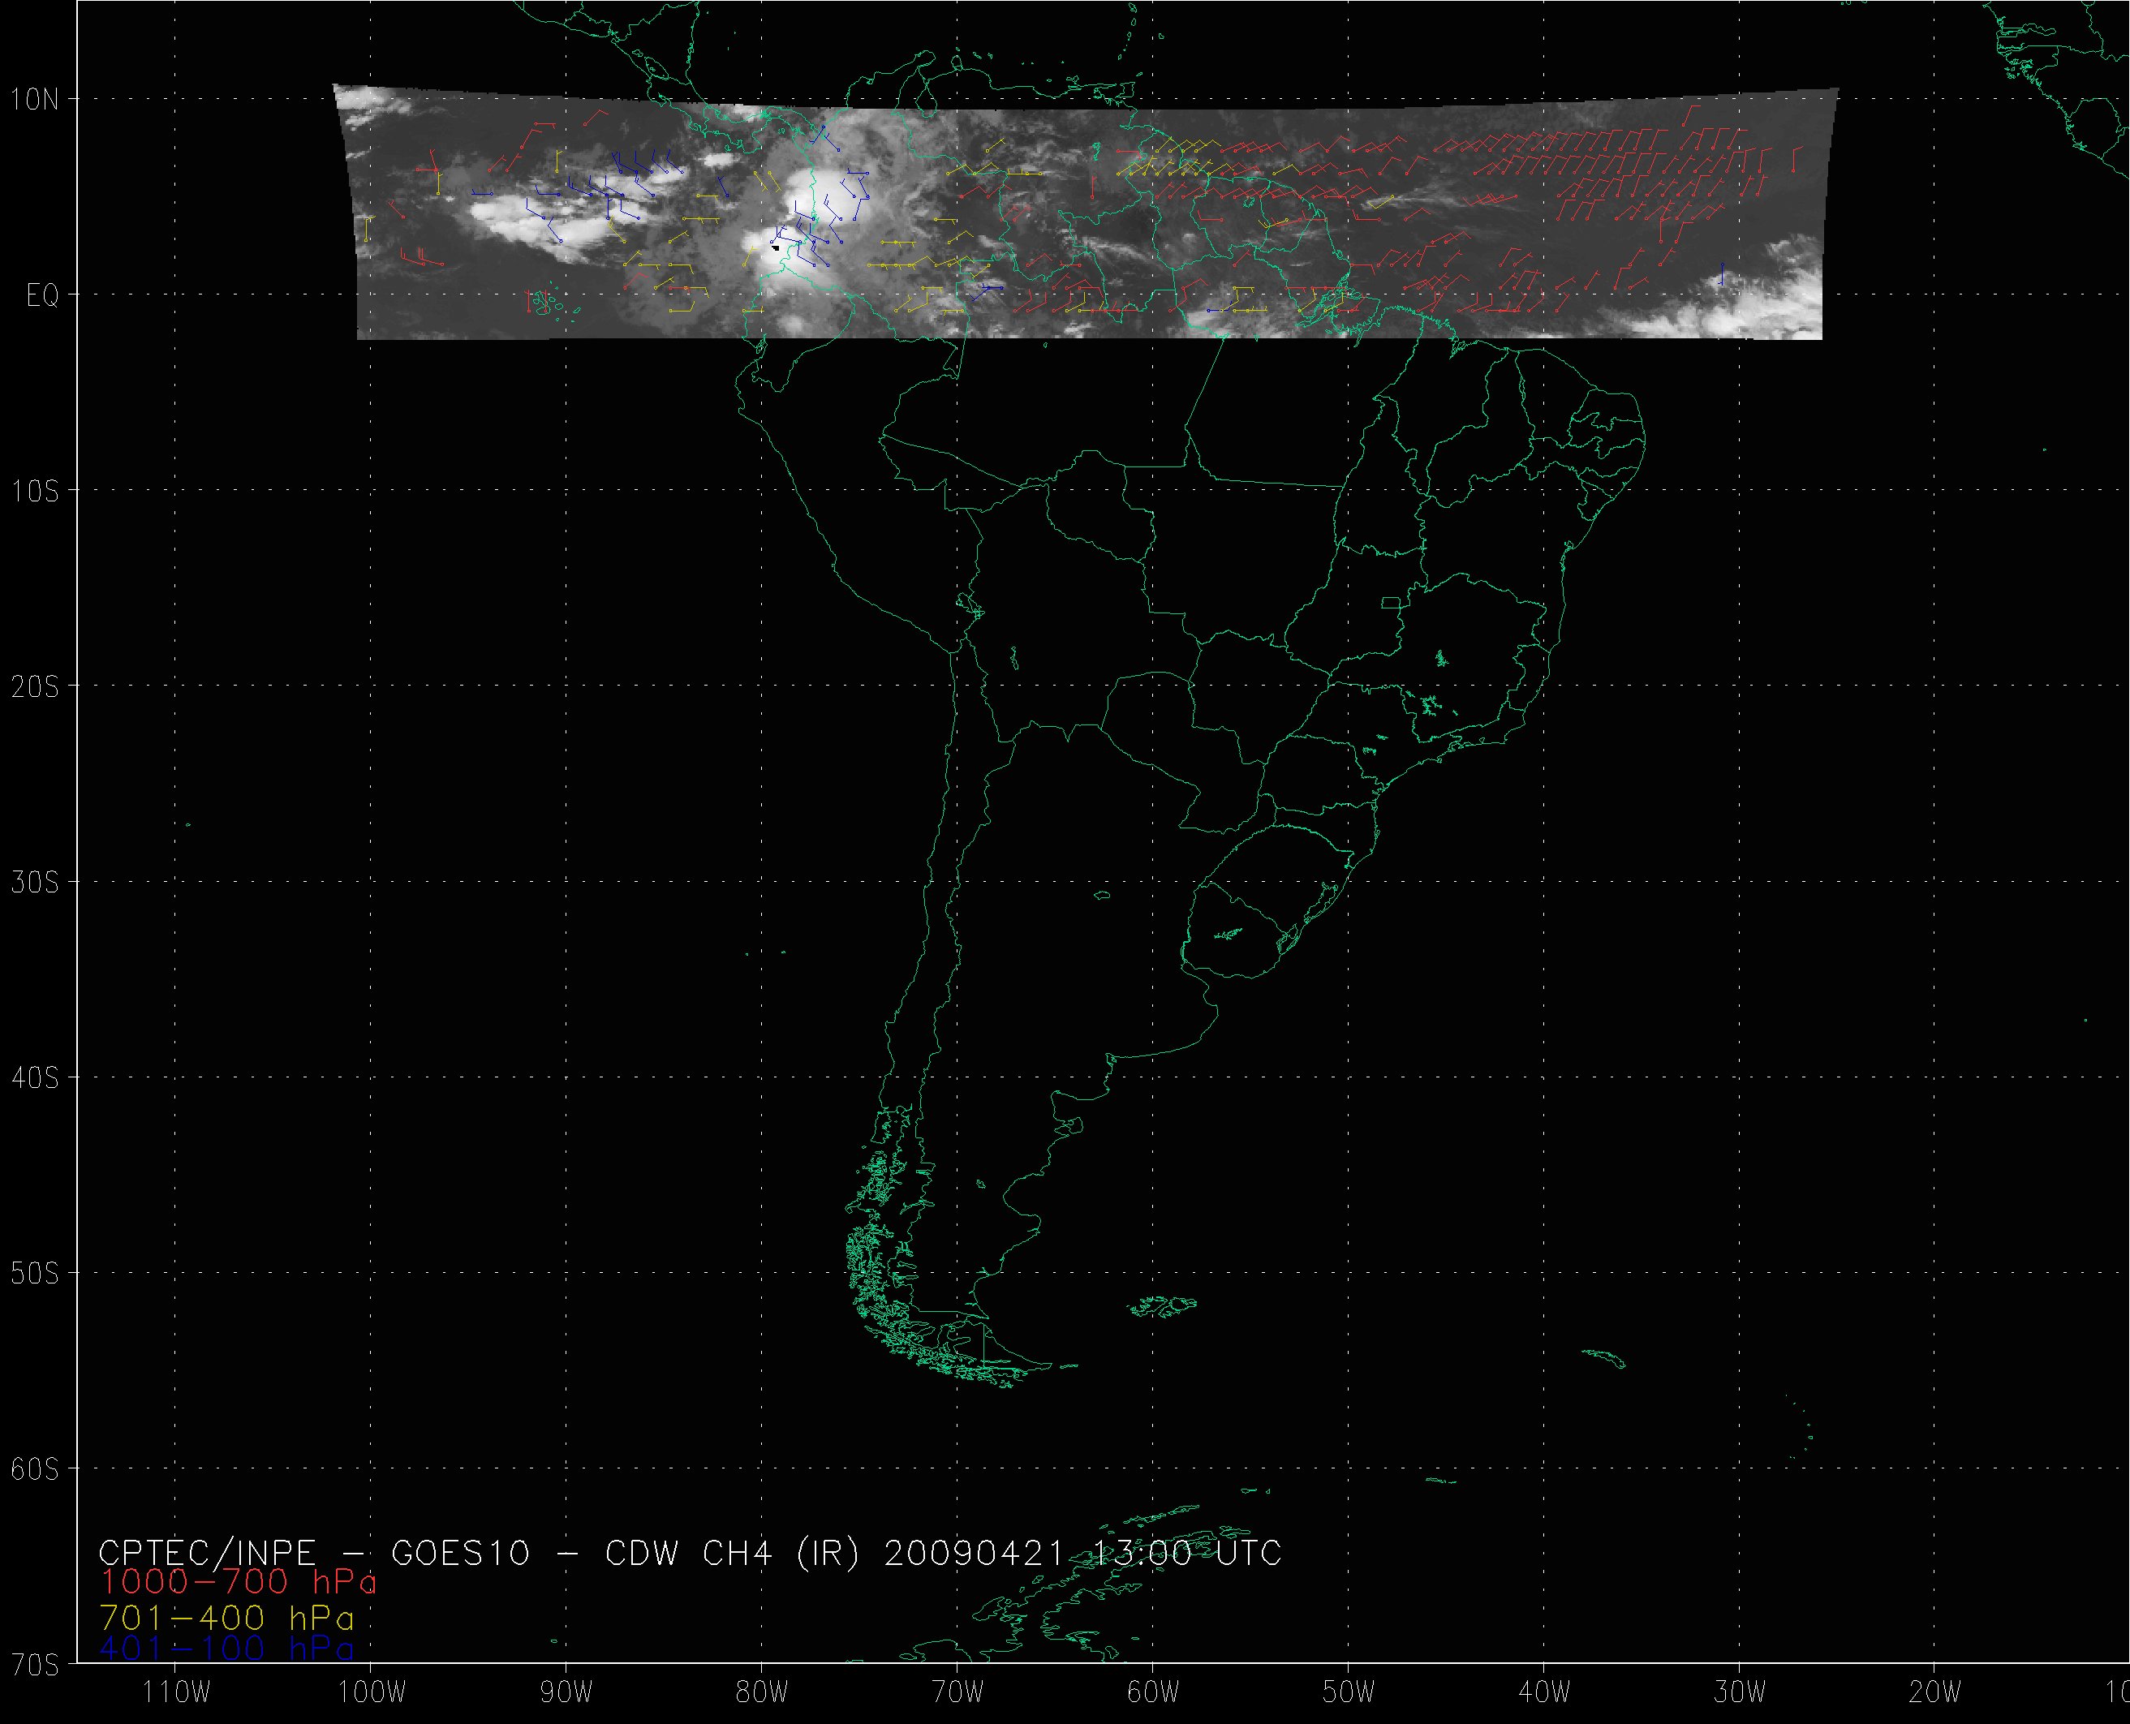
Task: Click the 50W longitude axis label
Action: [x=1349, y=1692]
